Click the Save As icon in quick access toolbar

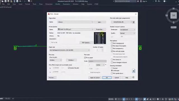(x=8, y=1)
